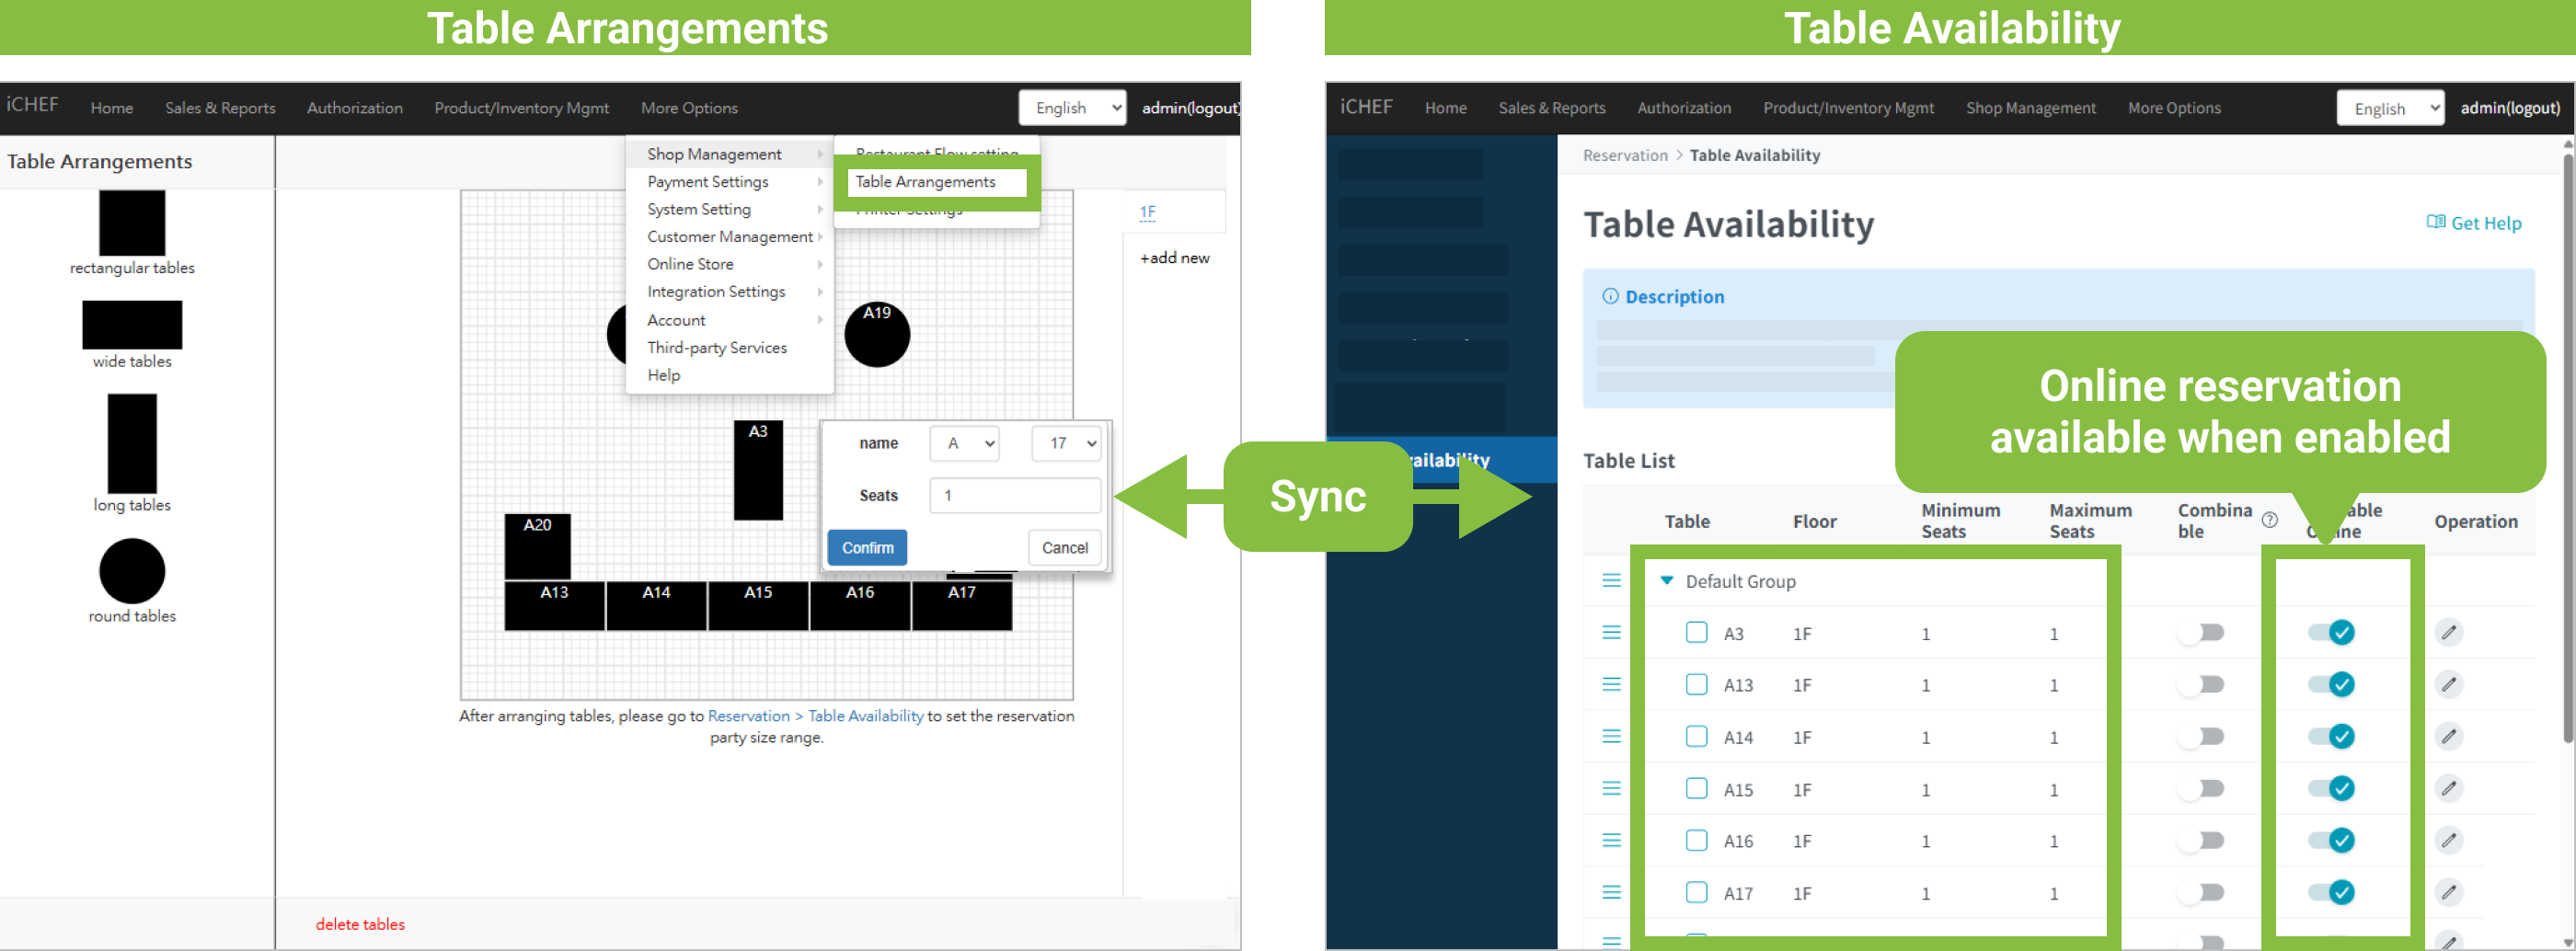
Task: Select the round tables shape icon
Action: pos(131,571)
